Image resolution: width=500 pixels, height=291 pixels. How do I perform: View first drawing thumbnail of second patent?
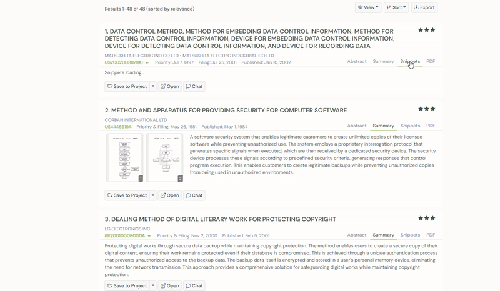pos(125,157)
